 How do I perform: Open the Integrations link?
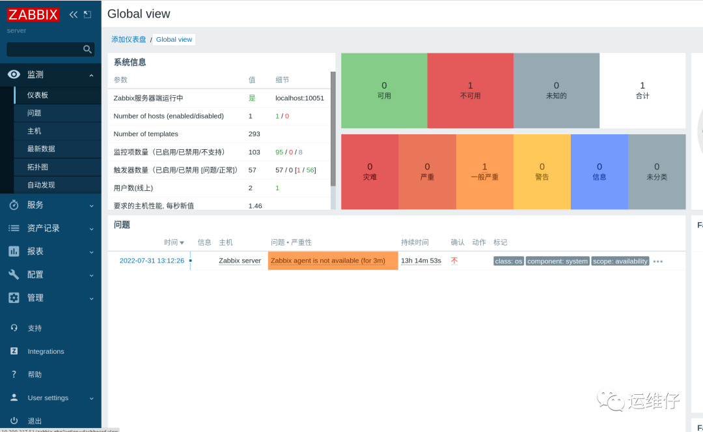click(46, 351)
